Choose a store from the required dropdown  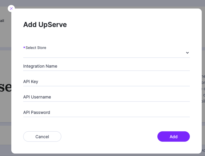tap(106, 53)
